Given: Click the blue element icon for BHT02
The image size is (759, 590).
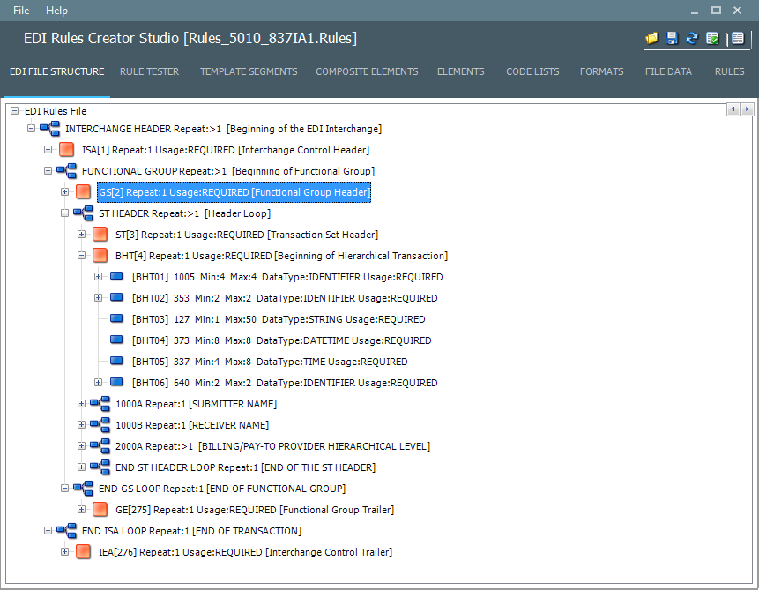Looking at the screenshot, I should 116,297.
